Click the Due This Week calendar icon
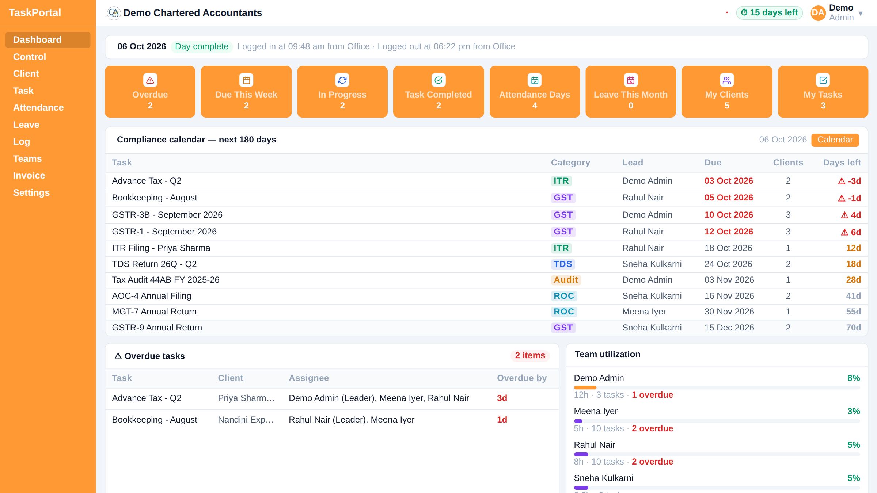The width and height of the screenshot is (877, 493). [x=246, y=80]
